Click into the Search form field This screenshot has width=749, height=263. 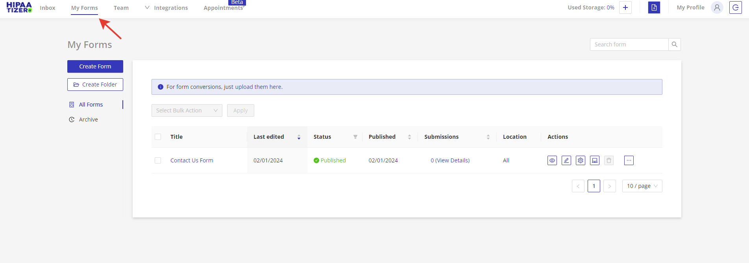pos(629,44)
